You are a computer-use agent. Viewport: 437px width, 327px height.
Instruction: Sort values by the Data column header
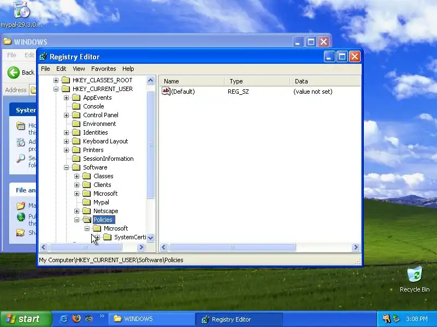coord(325,81)
